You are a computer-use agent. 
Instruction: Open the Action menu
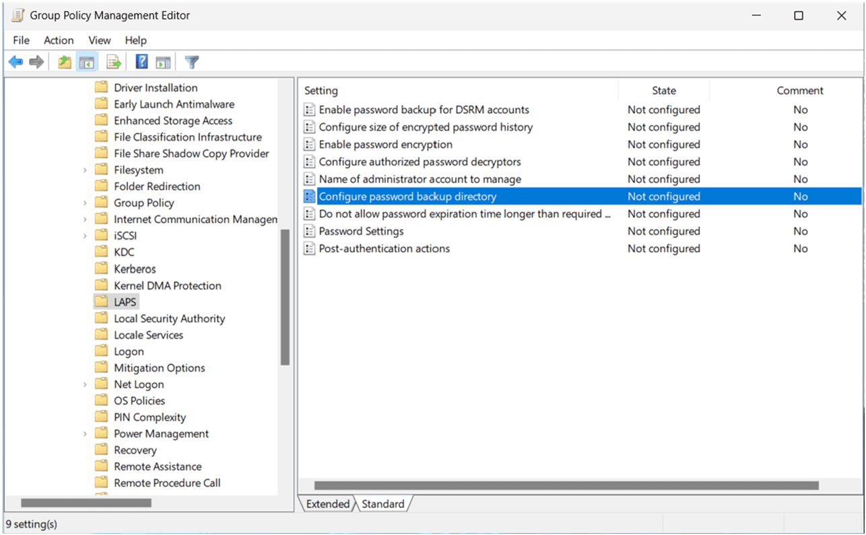pyautogui.click(x=59, y=40)
